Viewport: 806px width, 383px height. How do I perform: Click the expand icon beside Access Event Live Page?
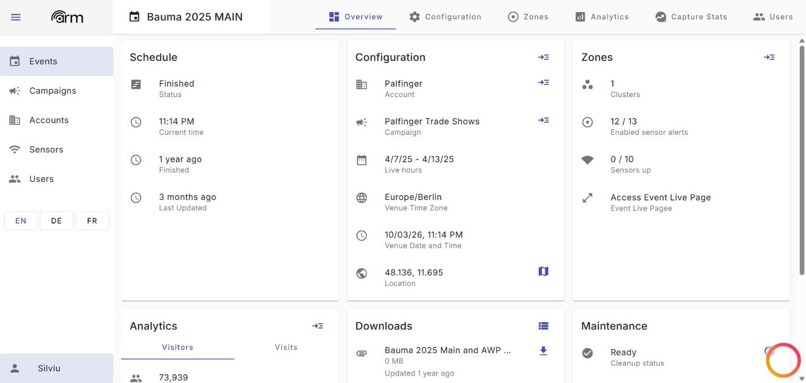coord(588,198)
